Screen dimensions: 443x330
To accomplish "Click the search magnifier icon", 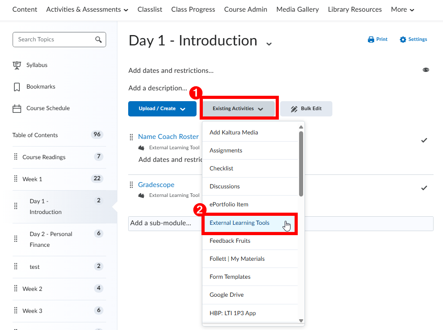I will coord(98,40).
